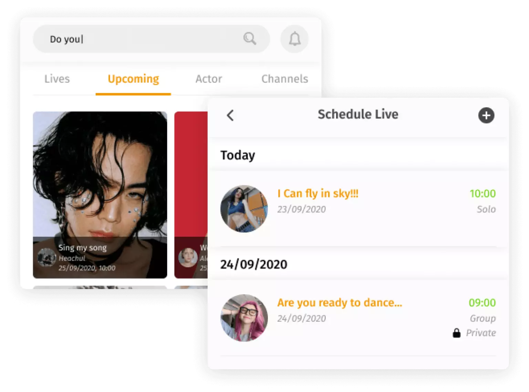This screenshot has width=529, height=392.
Task: Click the magnifying glass search icon
Action: tap(250, 39)
